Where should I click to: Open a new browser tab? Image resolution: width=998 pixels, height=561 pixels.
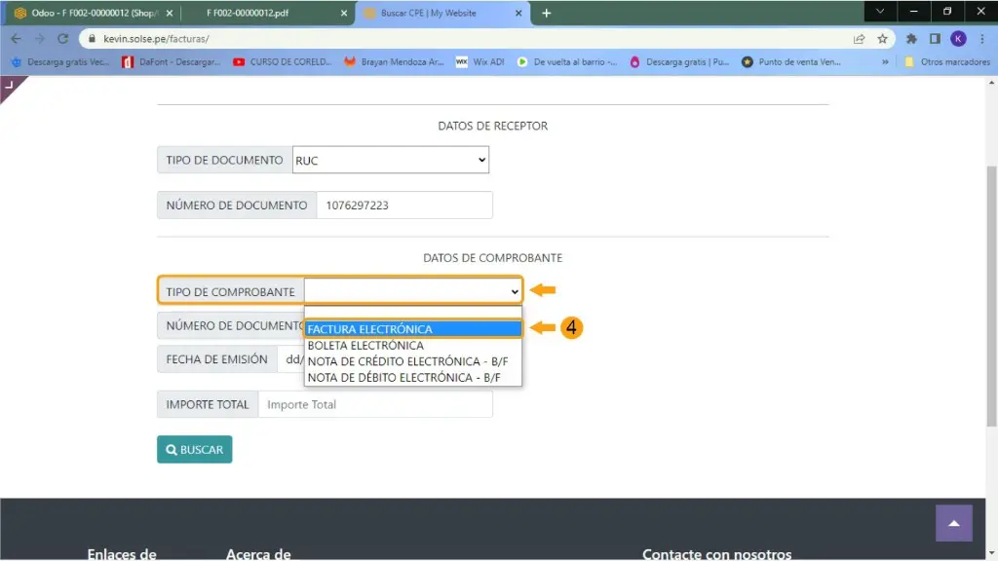click(546, 13)
